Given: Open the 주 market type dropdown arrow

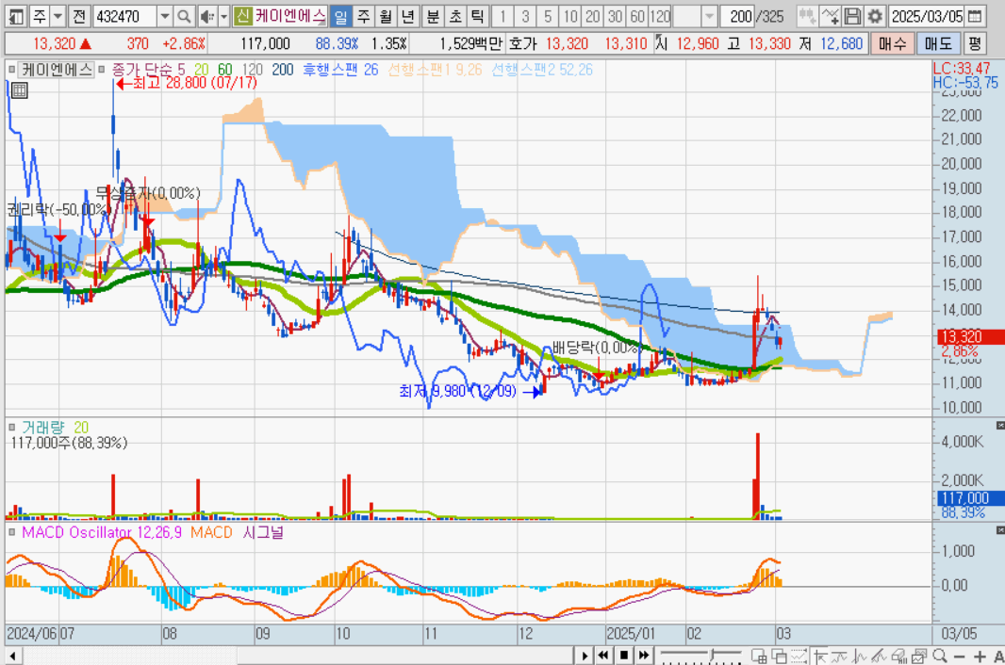Looking at the screenshot, I should coord(58,16).
